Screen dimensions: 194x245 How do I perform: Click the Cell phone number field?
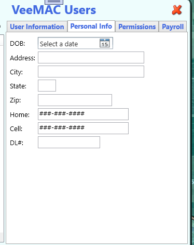pos(83,128)
